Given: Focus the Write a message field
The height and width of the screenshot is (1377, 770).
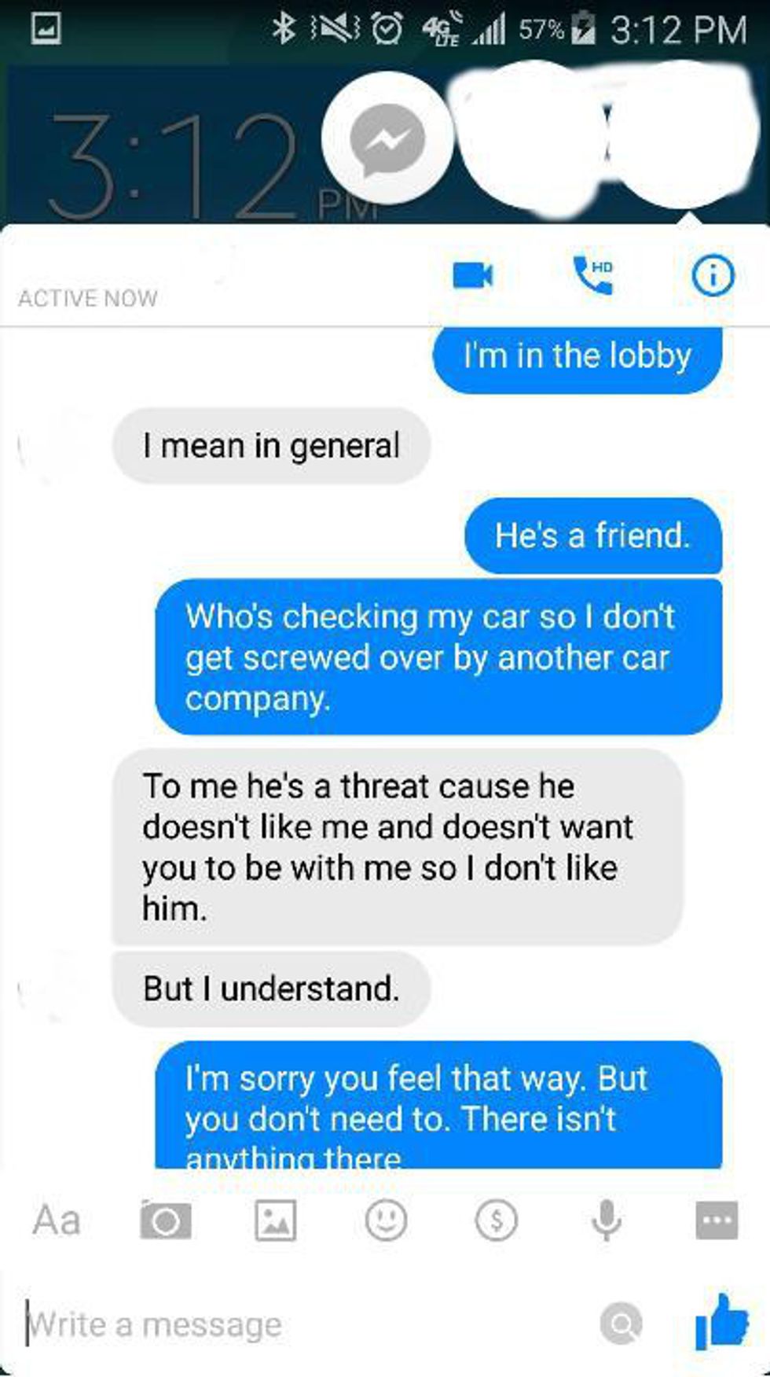Looking at the screenshot, I should [x=306, y=1325].
